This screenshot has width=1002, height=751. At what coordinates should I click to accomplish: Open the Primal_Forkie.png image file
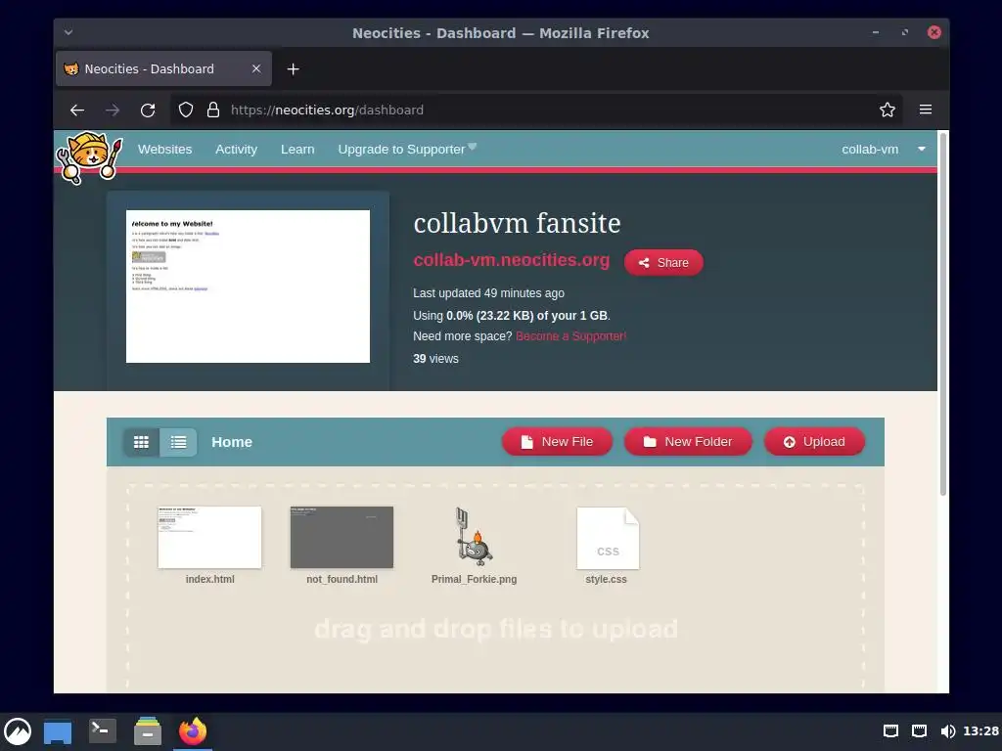click(x=475, y=537)
